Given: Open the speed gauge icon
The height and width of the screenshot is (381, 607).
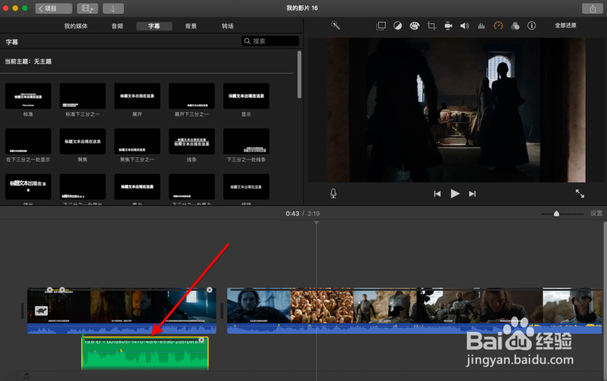Looking at the screenshot, I should 498,25.
